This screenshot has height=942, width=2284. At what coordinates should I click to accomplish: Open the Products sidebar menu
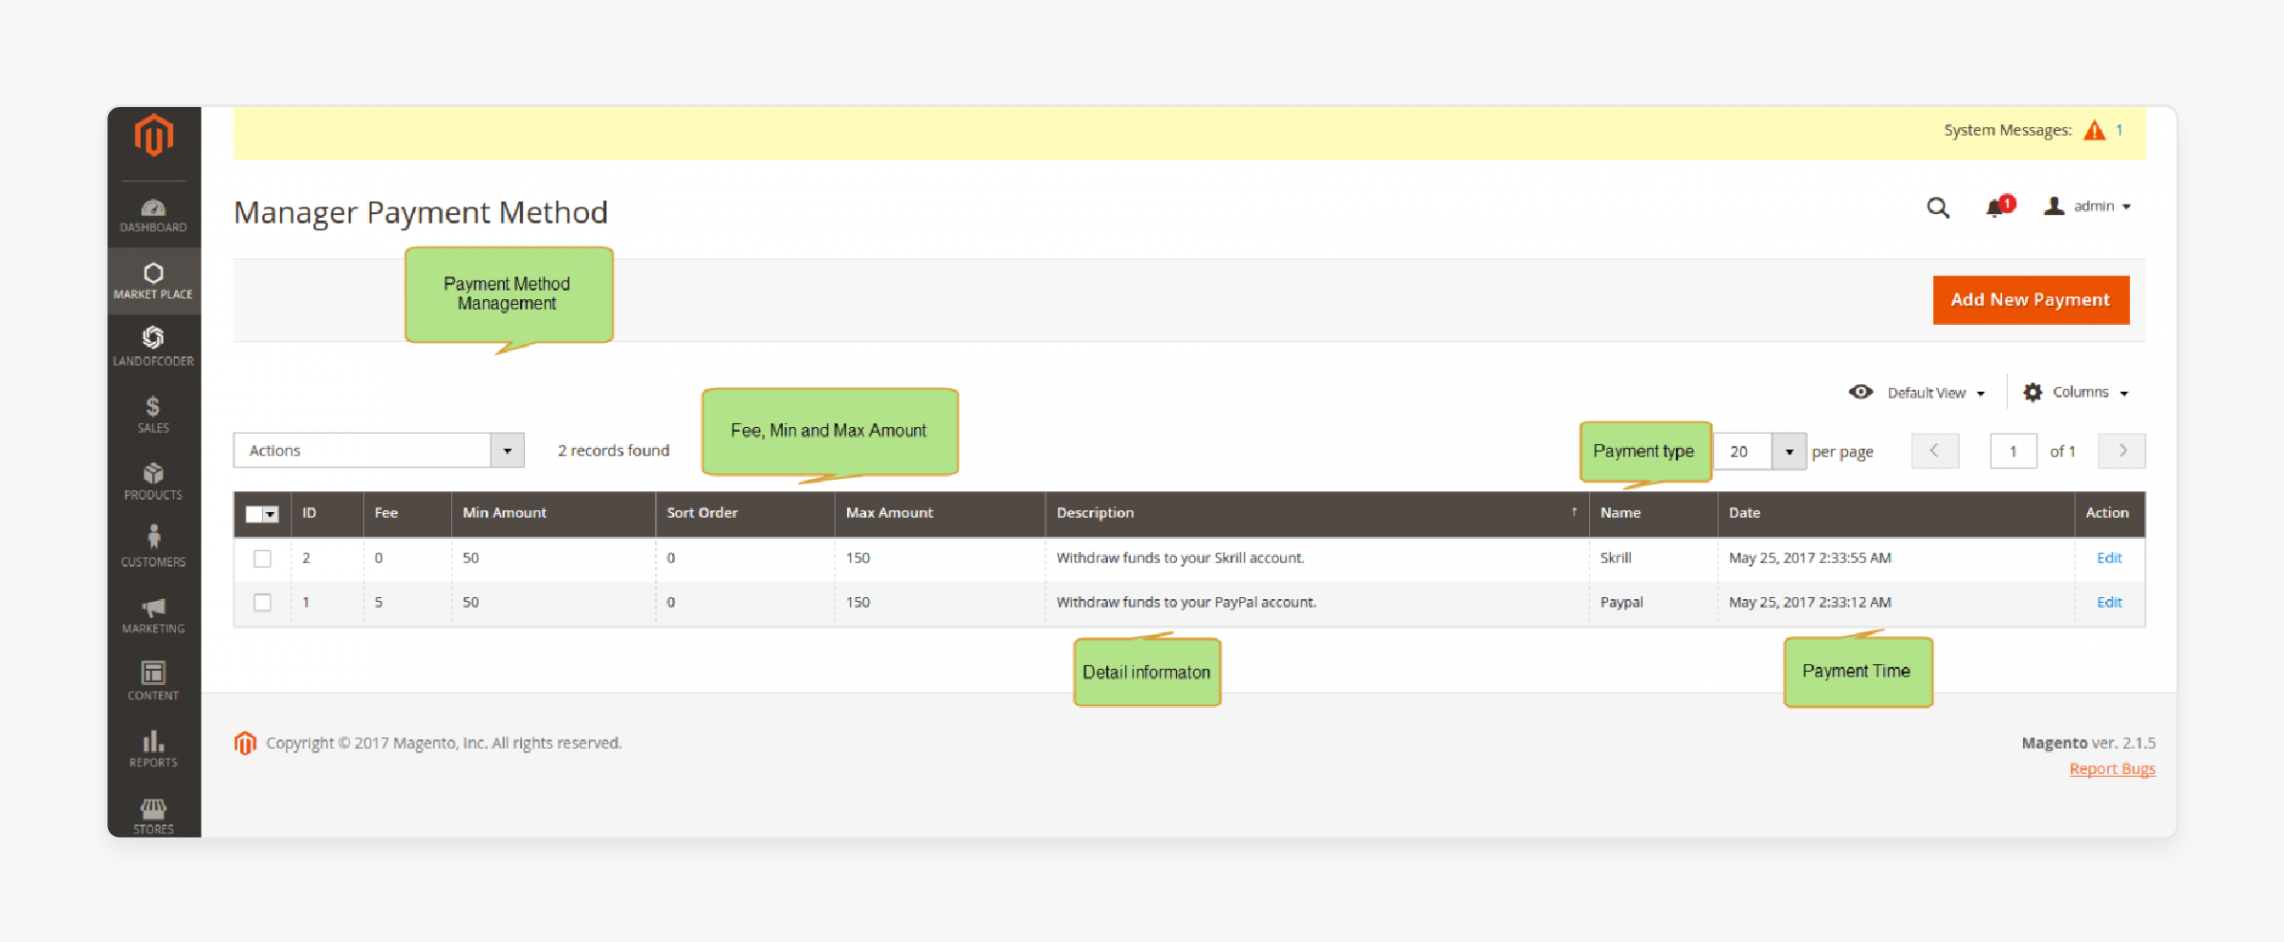point(154,482)
